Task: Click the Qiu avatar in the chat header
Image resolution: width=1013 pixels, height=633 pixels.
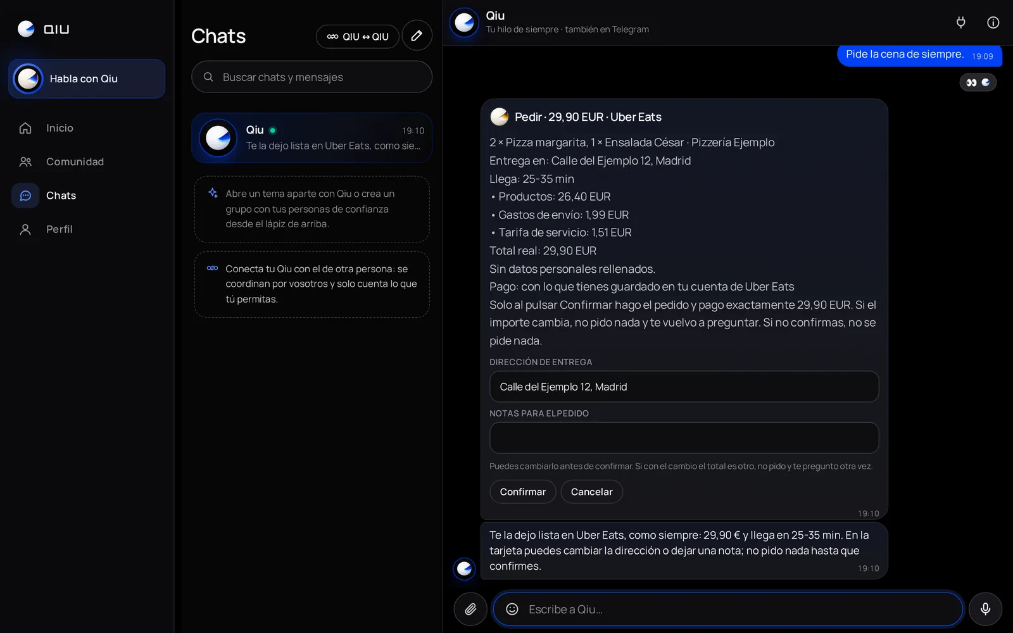Action: click(x=464, y=23)
